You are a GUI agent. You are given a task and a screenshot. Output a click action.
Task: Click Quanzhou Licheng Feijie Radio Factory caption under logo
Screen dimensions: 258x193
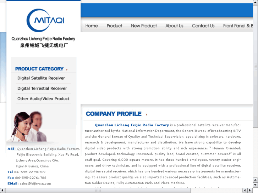coord(43,39)
